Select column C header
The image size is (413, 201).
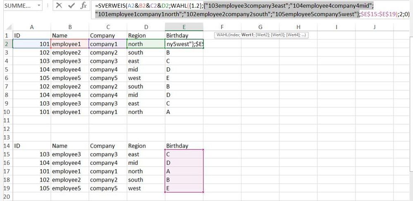click(x=108, y=27)
